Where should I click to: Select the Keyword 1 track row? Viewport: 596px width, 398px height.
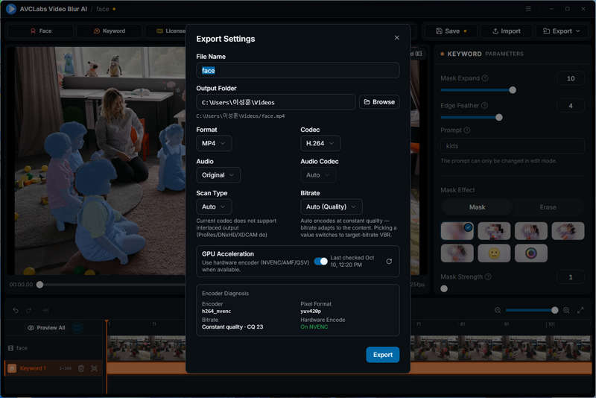click(54, 368)
